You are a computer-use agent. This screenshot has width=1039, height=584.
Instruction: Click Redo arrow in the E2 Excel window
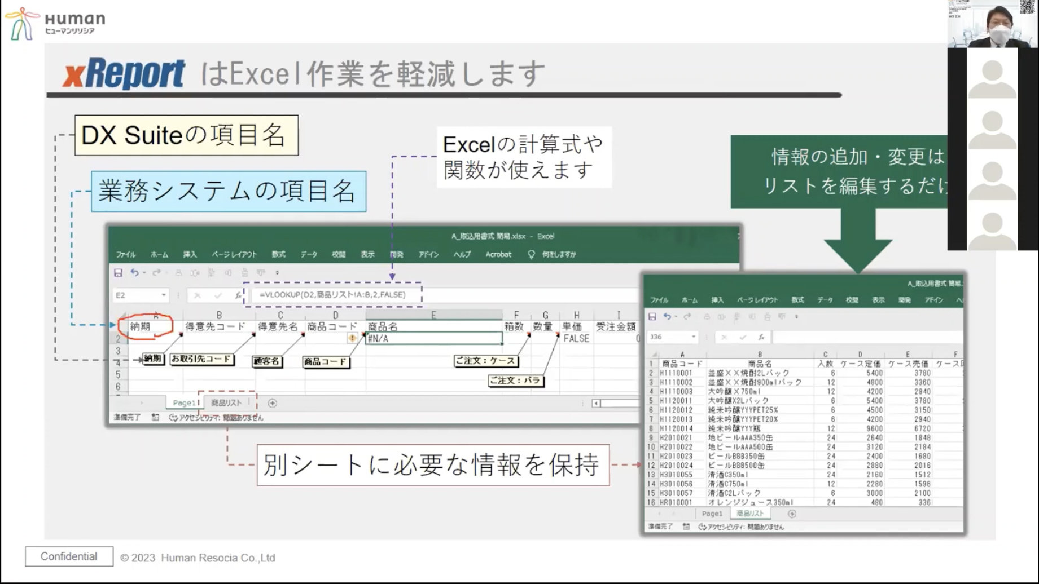coord(156,273)
